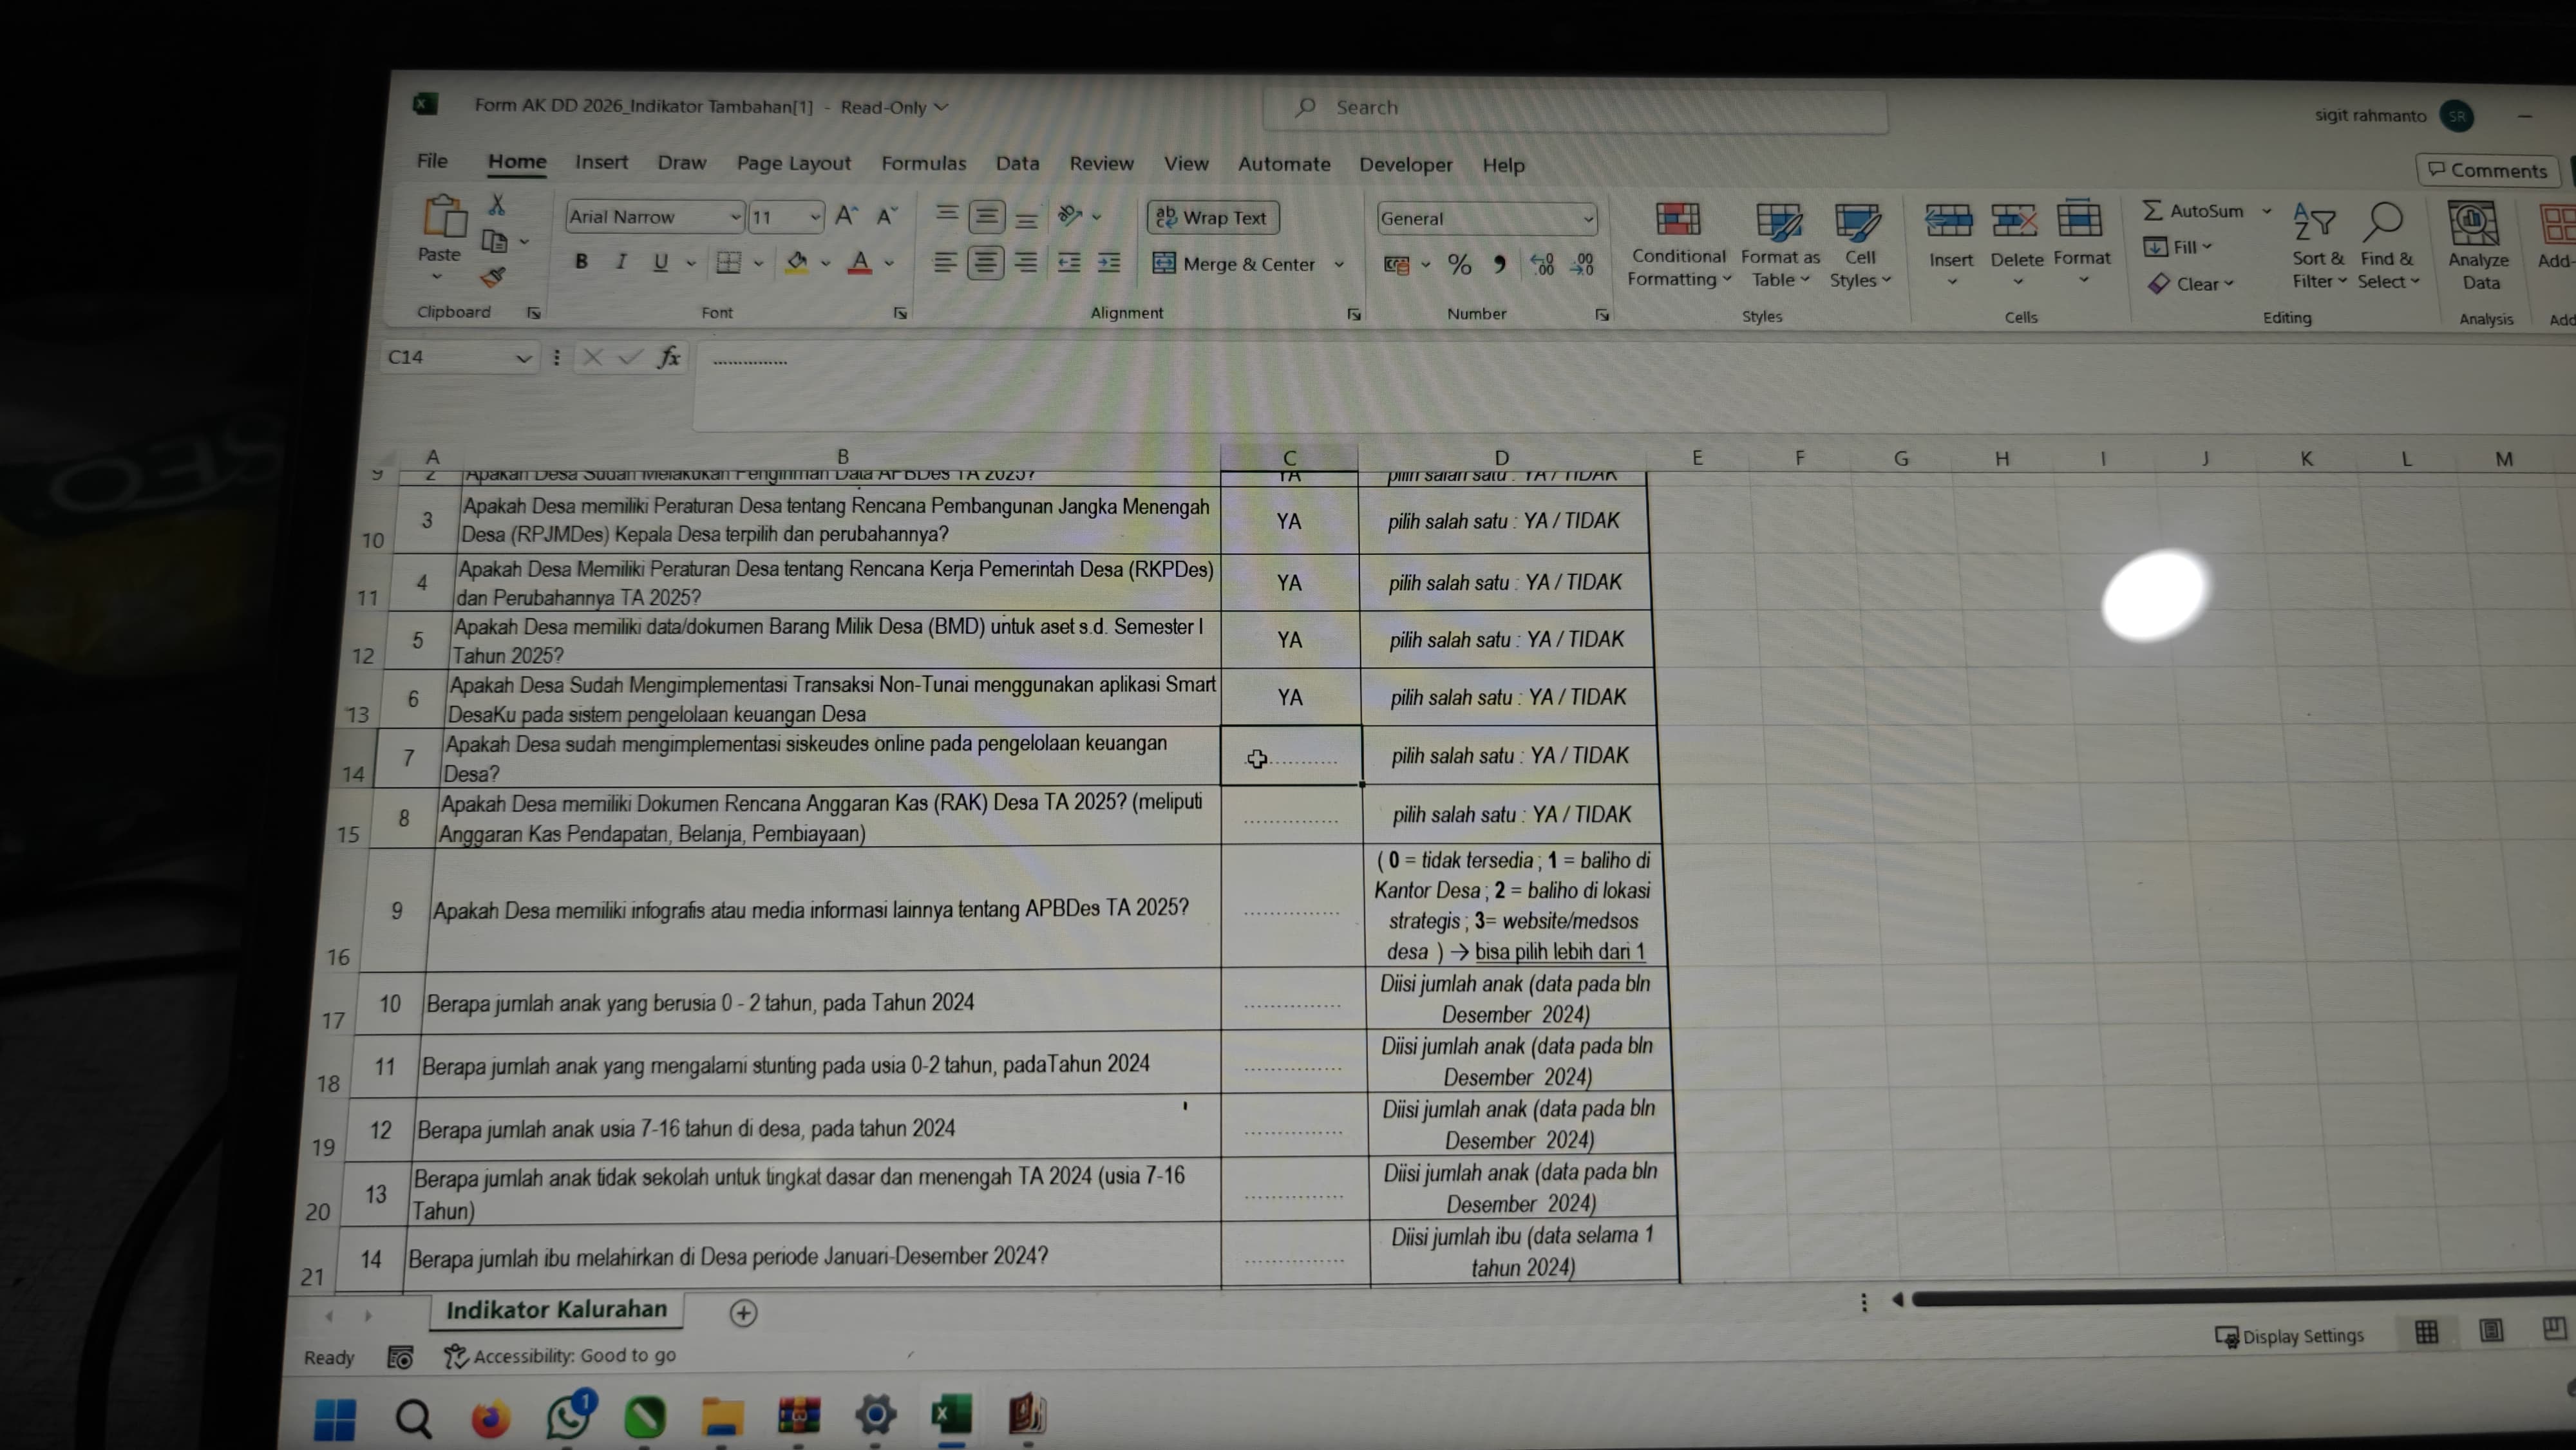This screenshot has height=1450, width=2576.
Task: Click AutoSum button
Action: tap(2194, 211)
